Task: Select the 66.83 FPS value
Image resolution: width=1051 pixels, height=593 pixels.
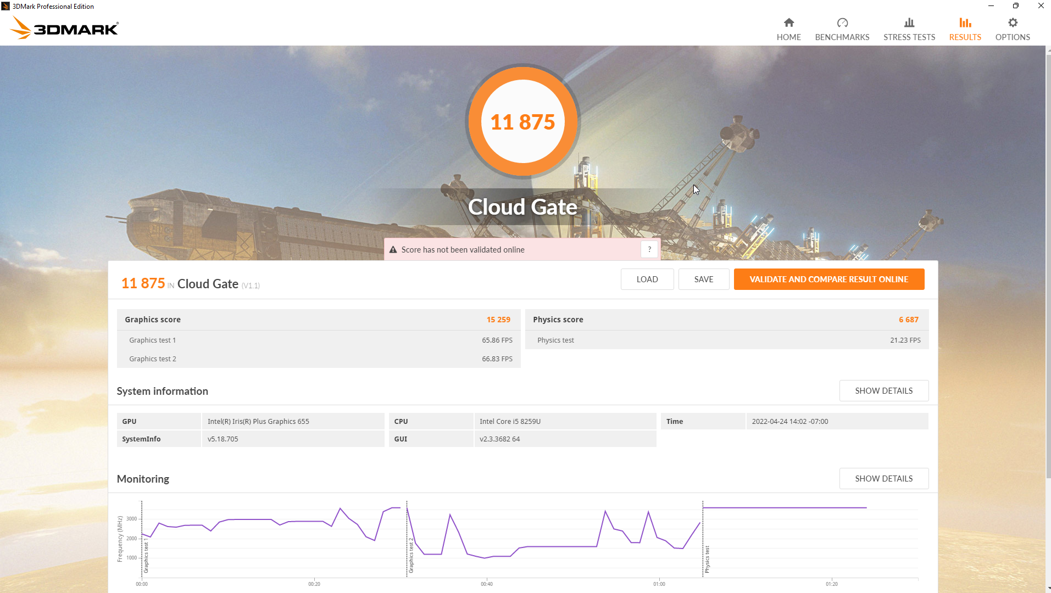Action: click(x=497, y=359)
